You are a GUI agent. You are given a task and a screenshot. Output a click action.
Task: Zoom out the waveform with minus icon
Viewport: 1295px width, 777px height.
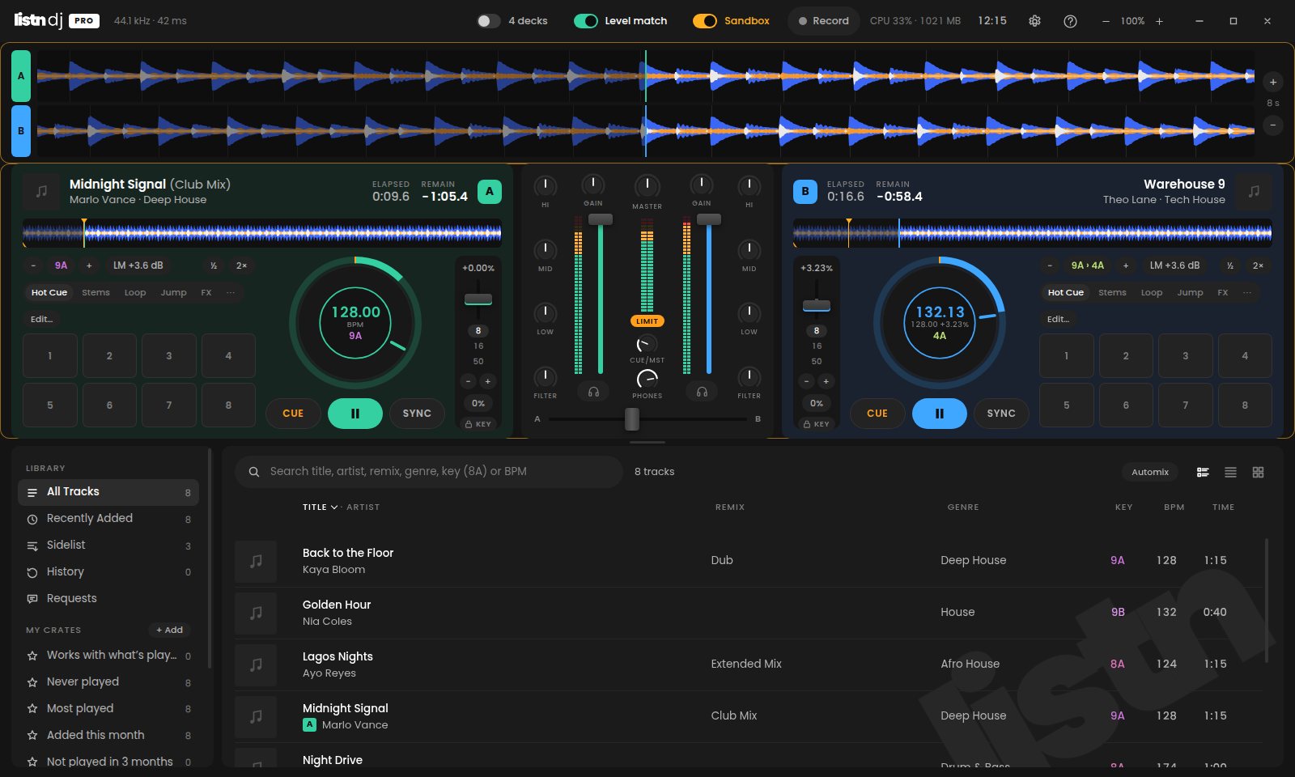(x=1273, y=125)
